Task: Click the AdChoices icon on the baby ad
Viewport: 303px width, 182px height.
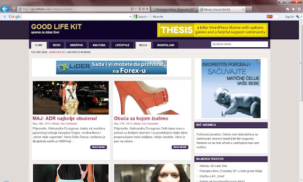Action: (x=259, y=61)
